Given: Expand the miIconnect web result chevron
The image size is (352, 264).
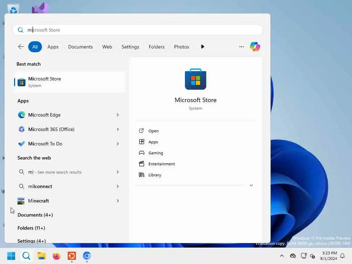Looking at the screenshot, I should click(x=118, y=186).
